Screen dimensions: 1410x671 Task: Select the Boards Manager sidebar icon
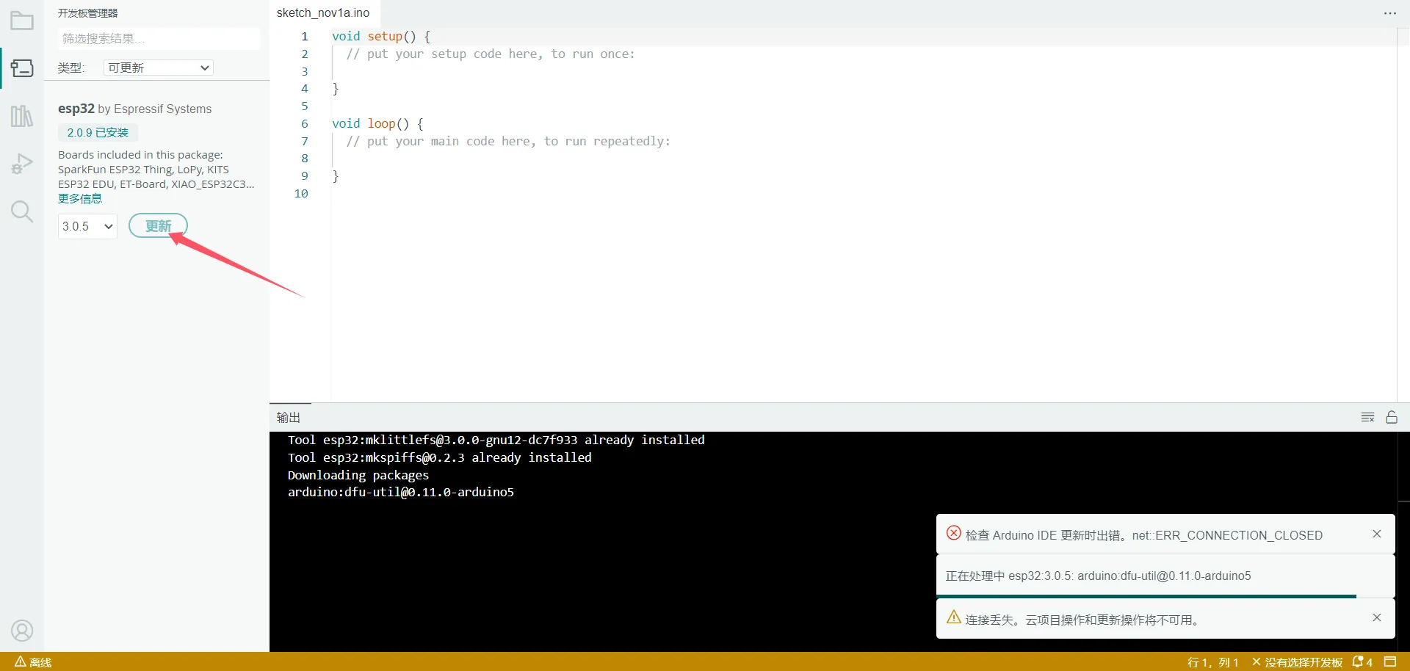point(22,68)
